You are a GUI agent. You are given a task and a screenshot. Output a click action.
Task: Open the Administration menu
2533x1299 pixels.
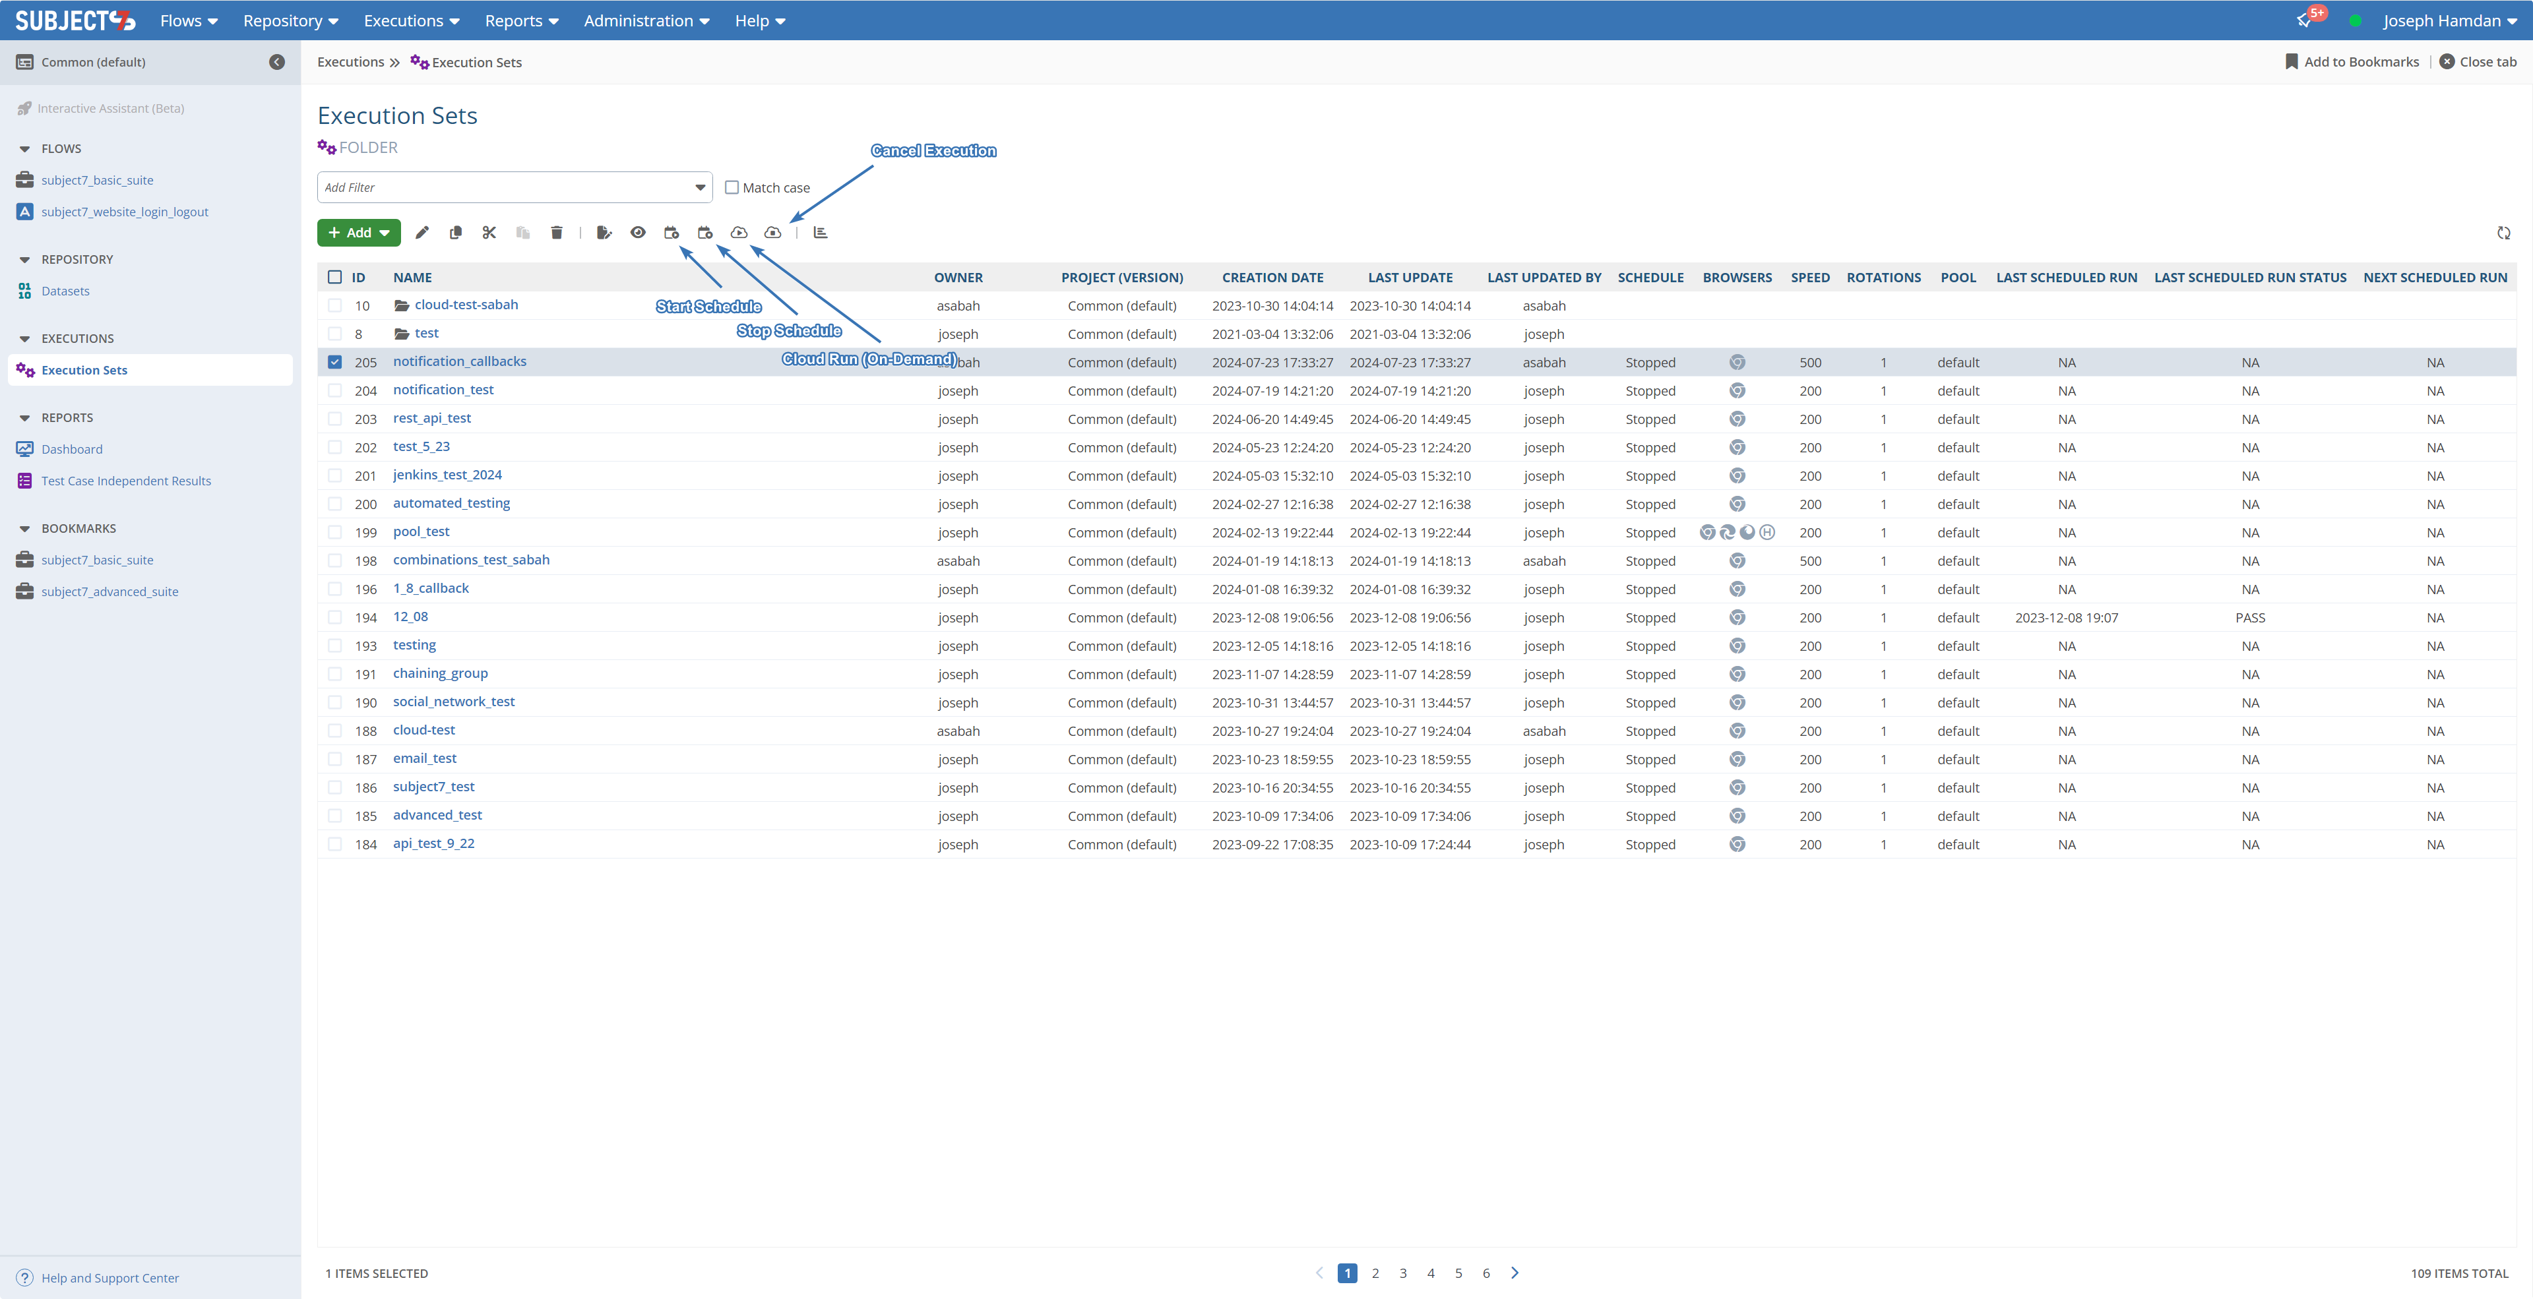[646, 20]
